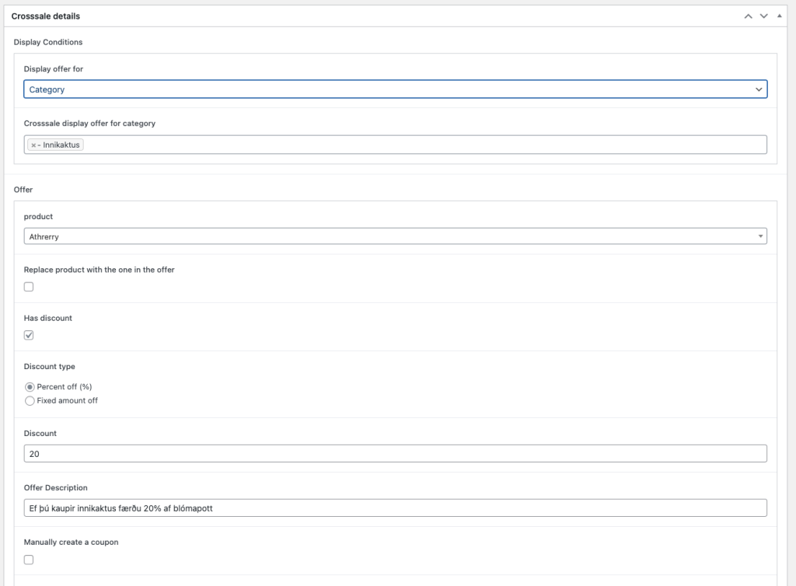Click the move panel down arrow

tap(763, 16)
